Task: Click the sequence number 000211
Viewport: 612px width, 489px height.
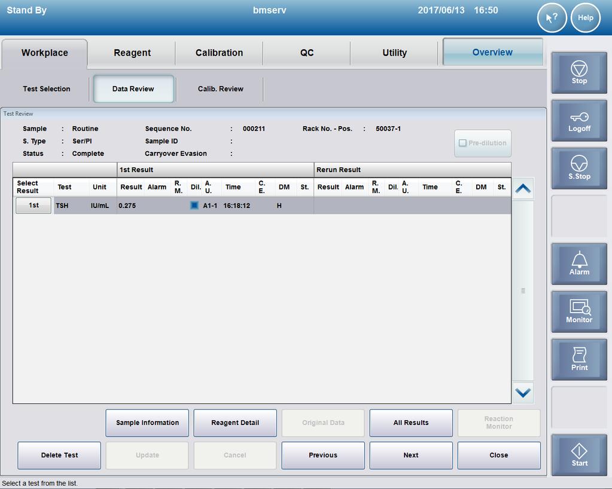Action: coord(254,129)
